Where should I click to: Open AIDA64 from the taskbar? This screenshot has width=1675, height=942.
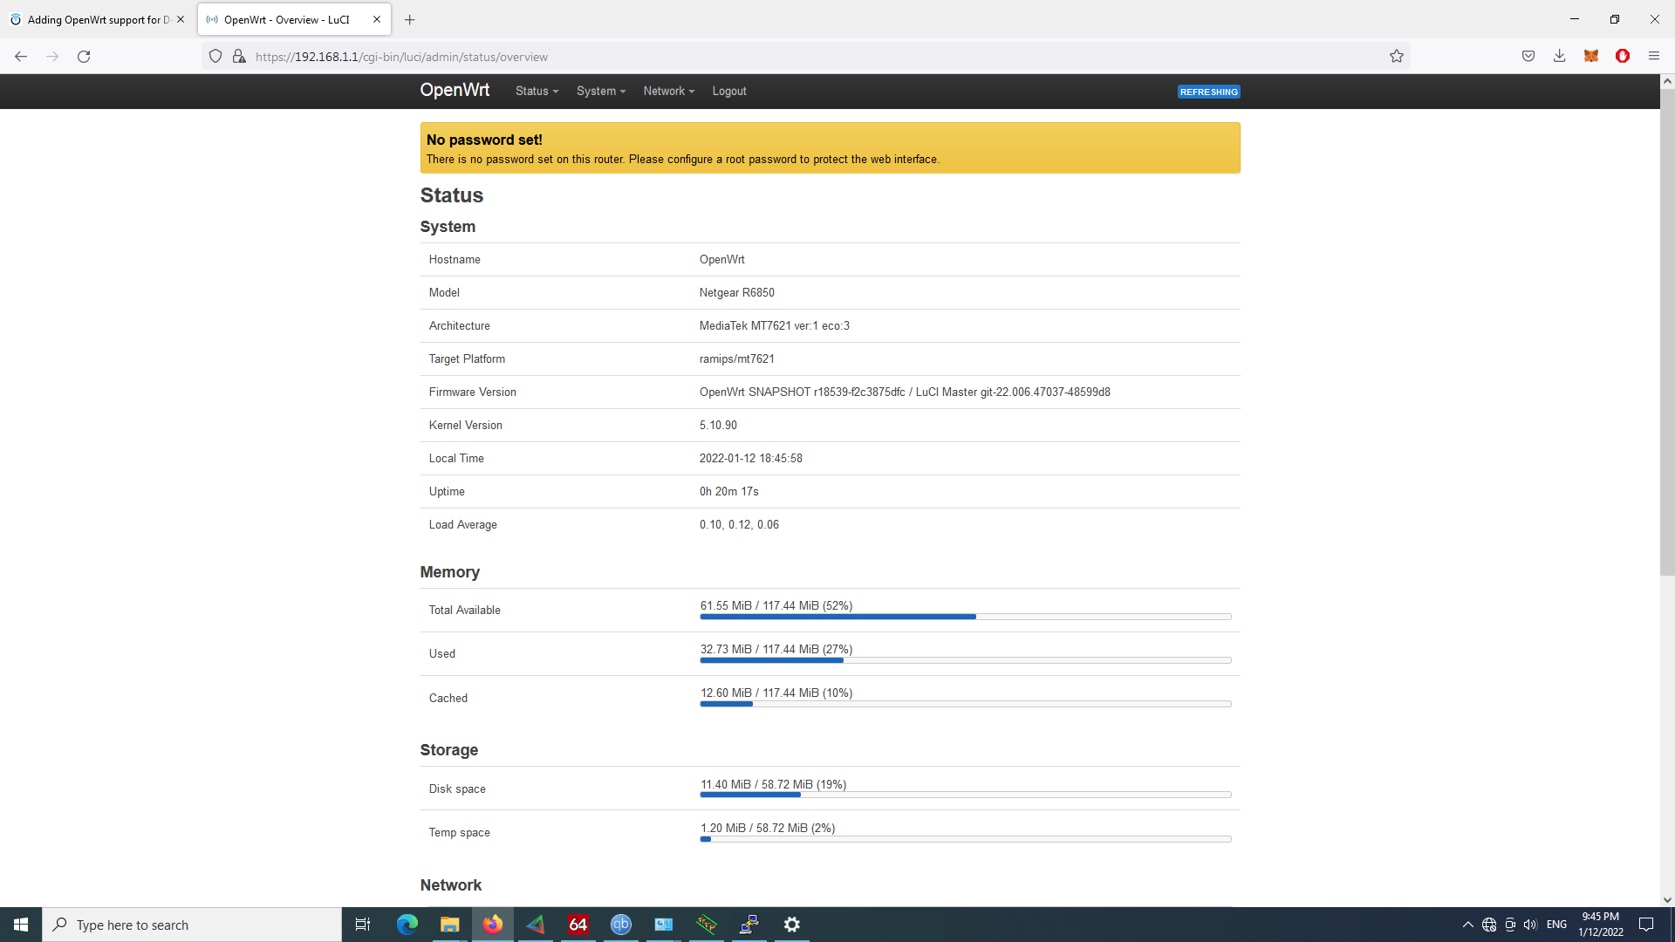pos(578,925)
